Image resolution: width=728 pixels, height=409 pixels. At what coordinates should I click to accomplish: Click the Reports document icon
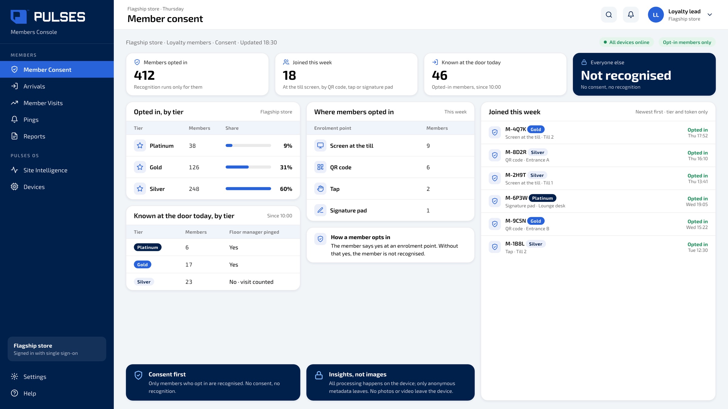(x=14, y=136)
